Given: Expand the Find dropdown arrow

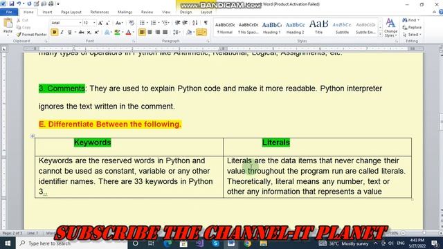Looking at the screenshot, I should (x=418, y=20).
